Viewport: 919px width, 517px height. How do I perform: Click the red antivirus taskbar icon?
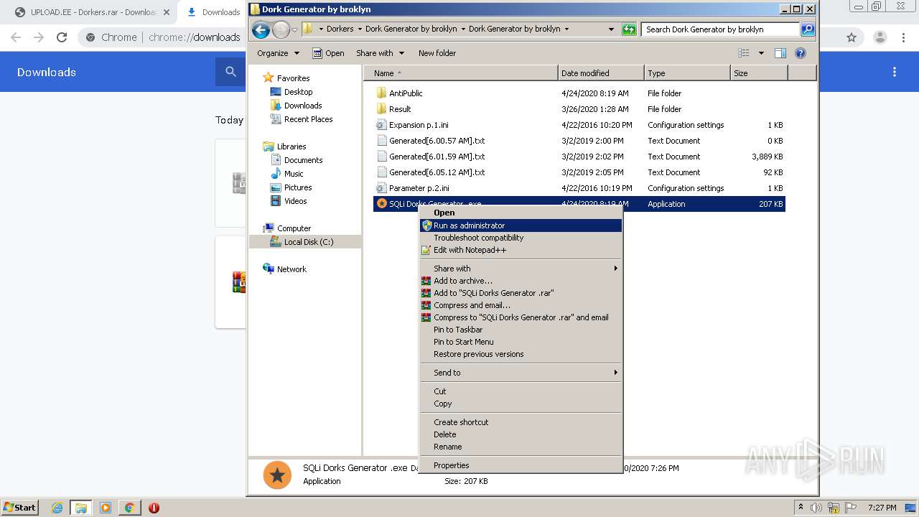pyautogui.click(x=154, y=508)
